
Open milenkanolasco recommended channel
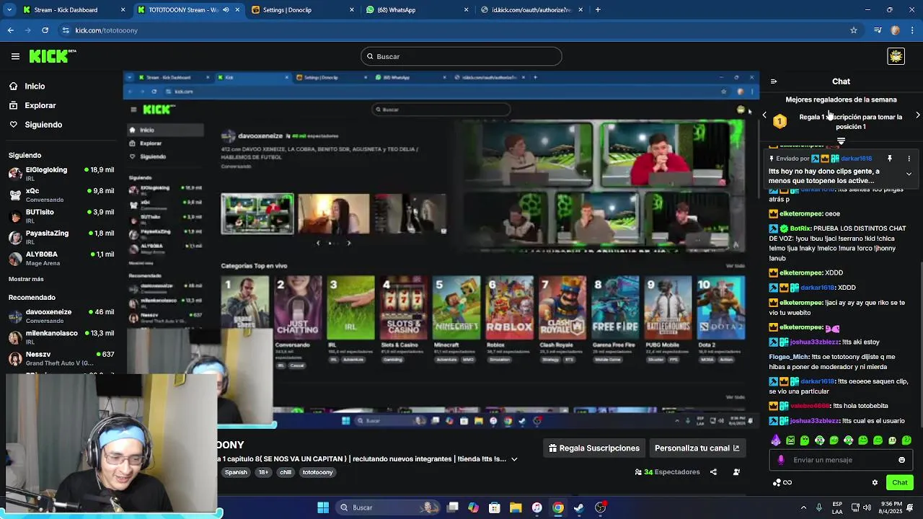[x=61, y=337]
